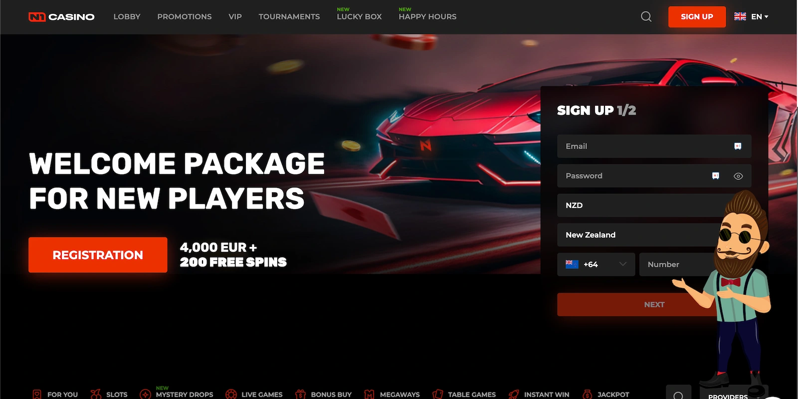Click the Sign Up header button
The height and width of the screenshot is (399, 798).
tap(697, 16)
